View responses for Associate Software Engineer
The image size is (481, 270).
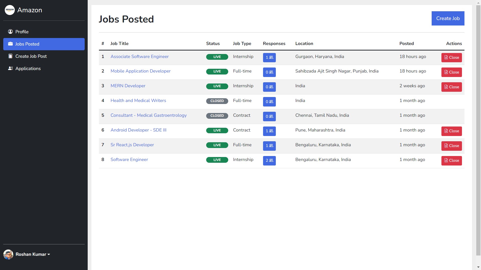269,57
